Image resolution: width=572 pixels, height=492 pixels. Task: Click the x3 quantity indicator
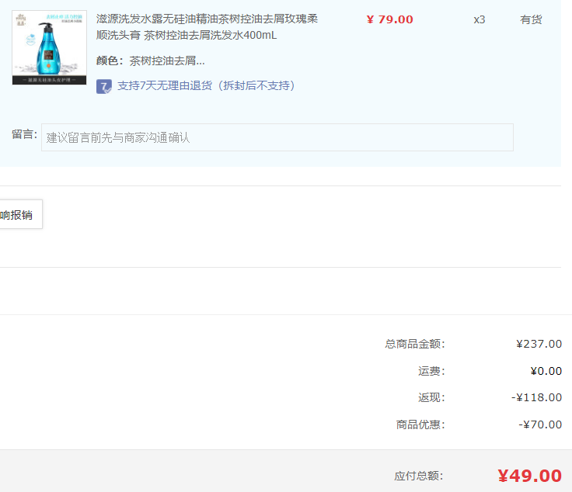pos(480,19)
